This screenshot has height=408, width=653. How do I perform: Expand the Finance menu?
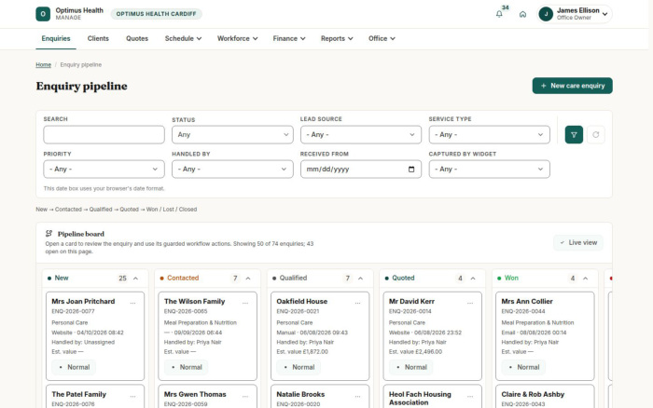(x=289, y=38)
